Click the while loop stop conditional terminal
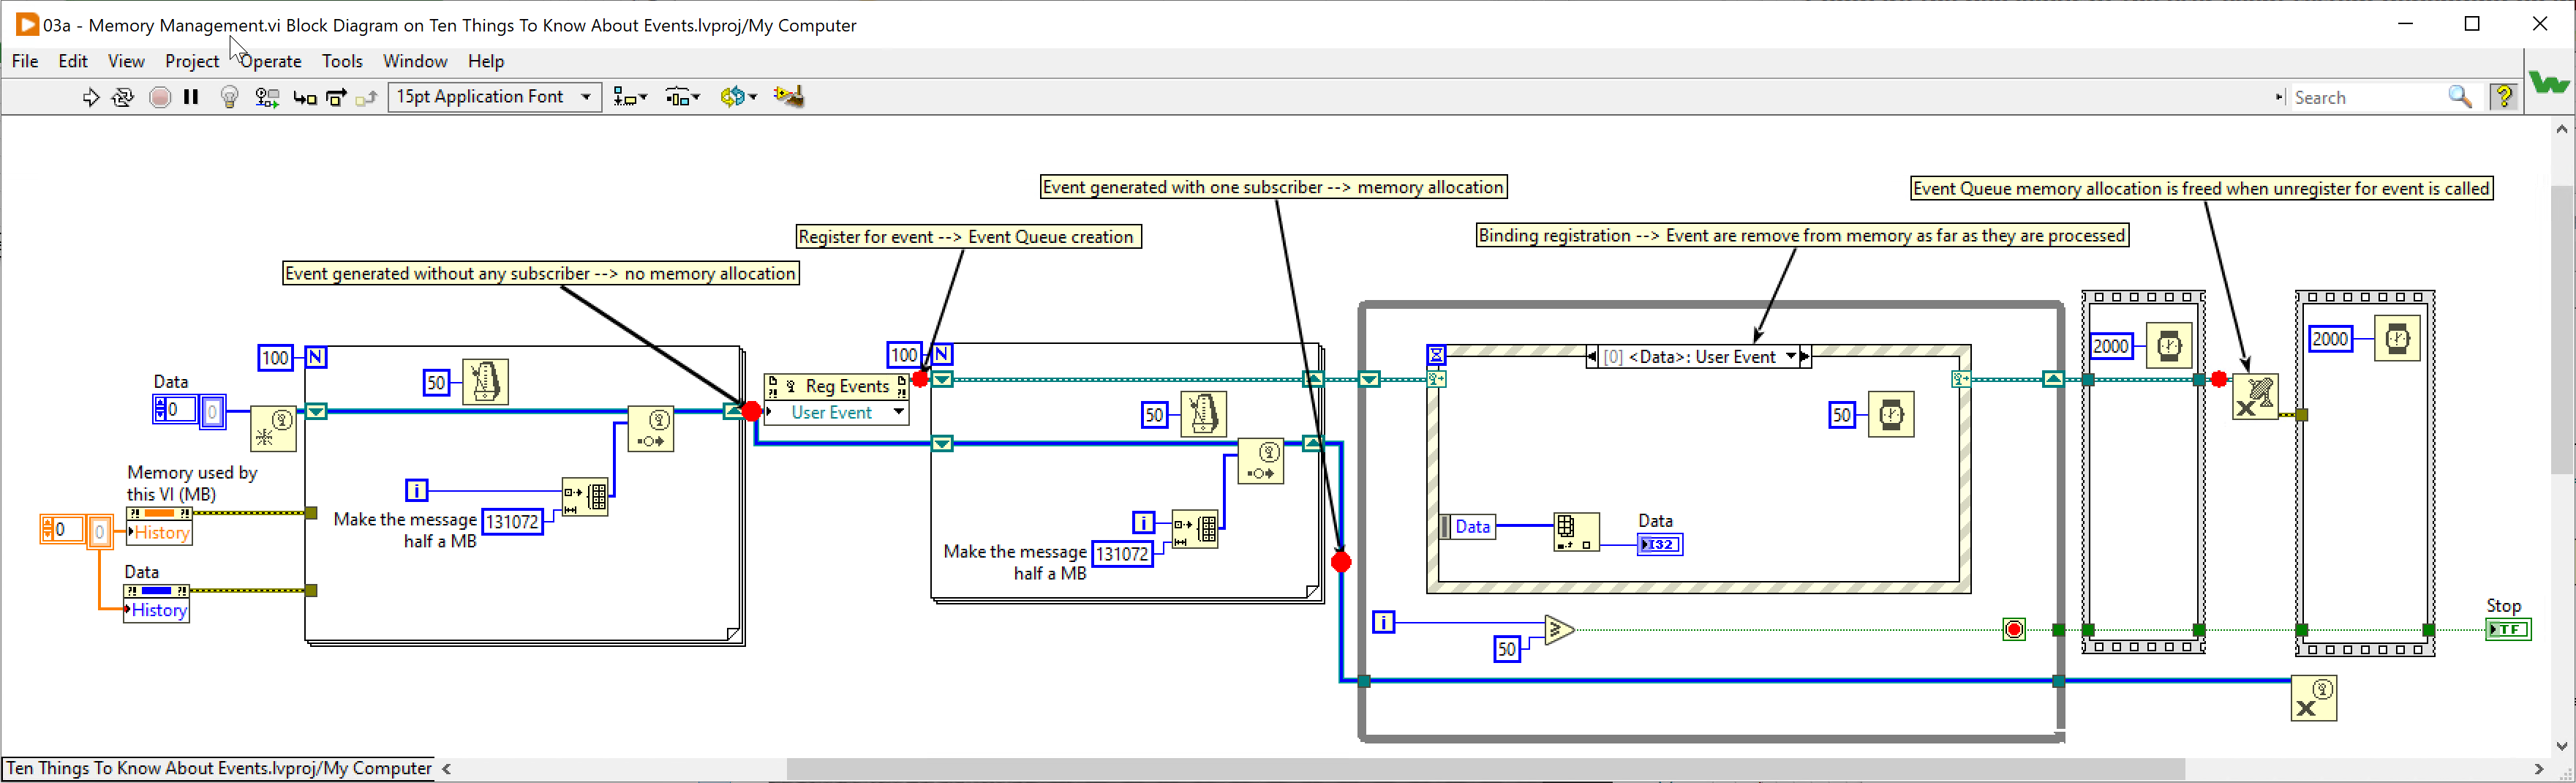 pyautogui.click(x=2014, y=629)
